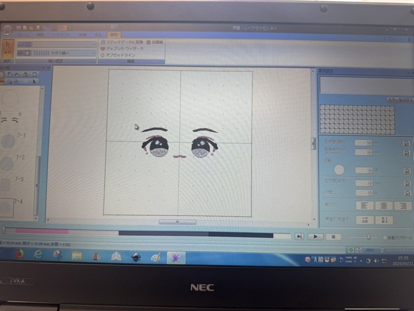Select the 7-4 sewing order thumbnail
Image resolution: width=414 pixels, height=311 pixels.
[7, 208]
